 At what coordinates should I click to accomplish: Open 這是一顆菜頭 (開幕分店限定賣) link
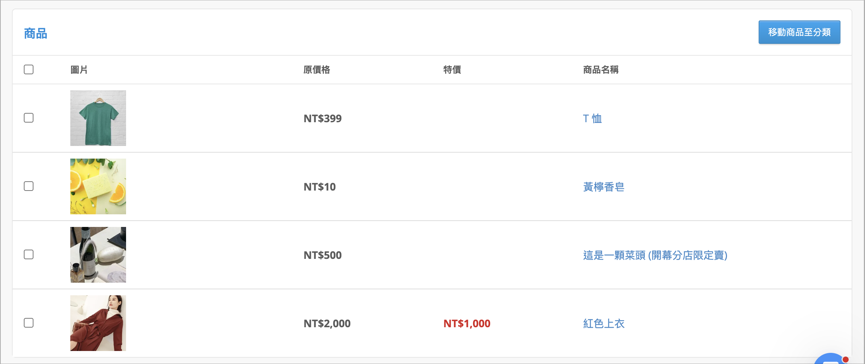(655, 255)
